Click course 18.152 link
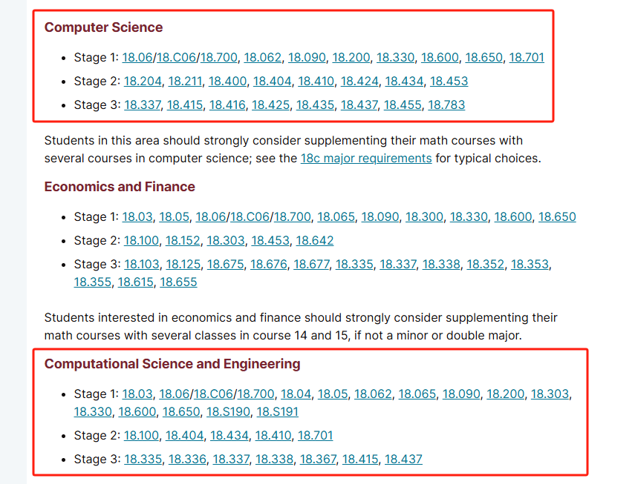The height and width of the screenshot is (484, 635). coord(183,241)
